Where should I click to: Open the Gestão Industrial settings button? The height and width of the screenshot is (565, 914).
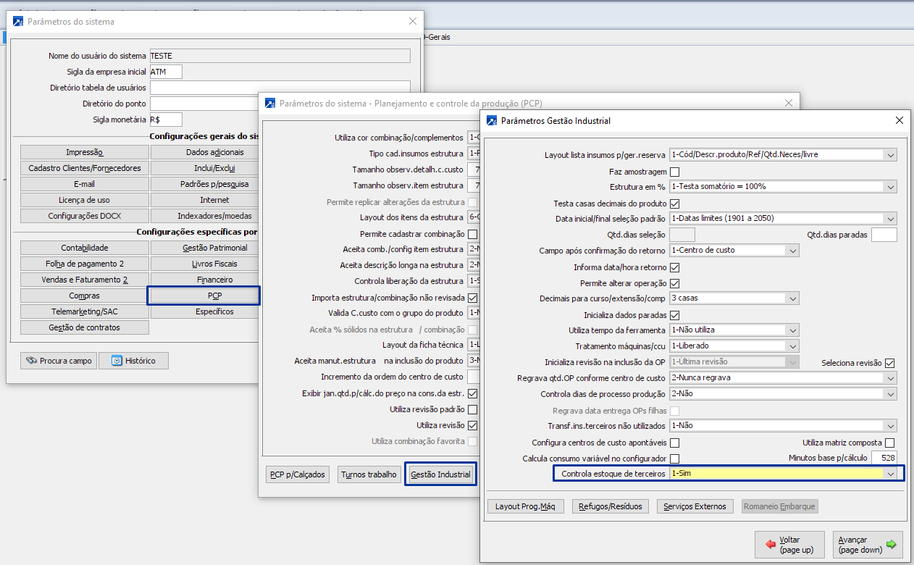tap(440, 474)
